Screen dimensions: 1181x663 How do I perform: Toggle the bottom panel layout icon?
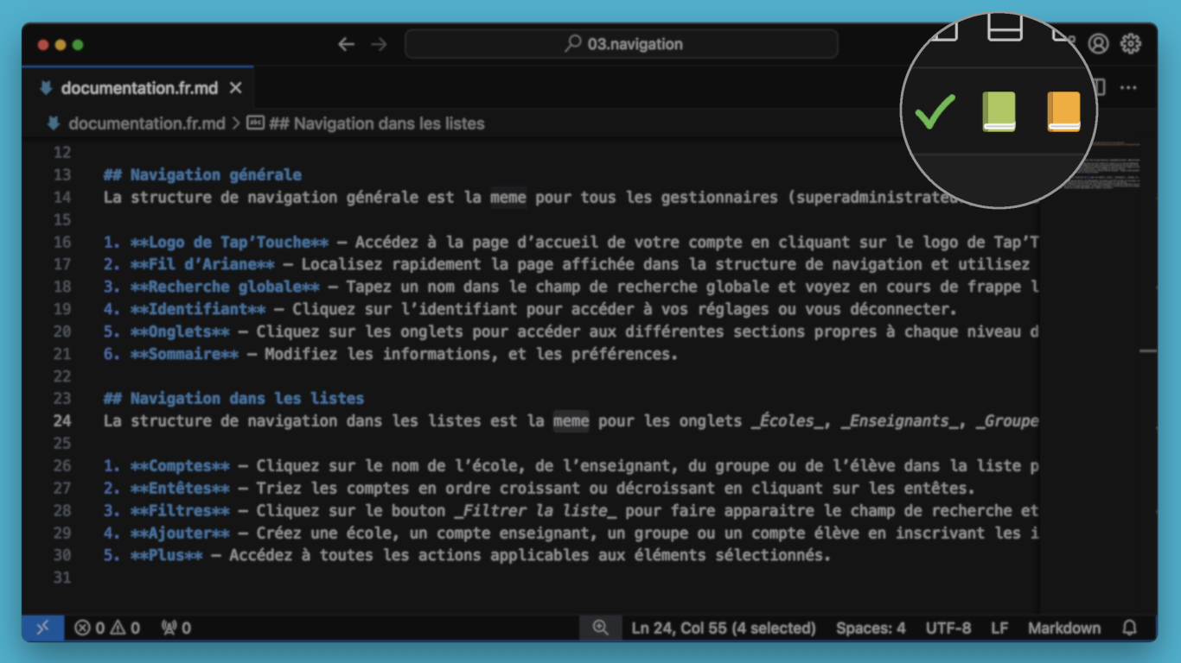(x=1005, y=29)
